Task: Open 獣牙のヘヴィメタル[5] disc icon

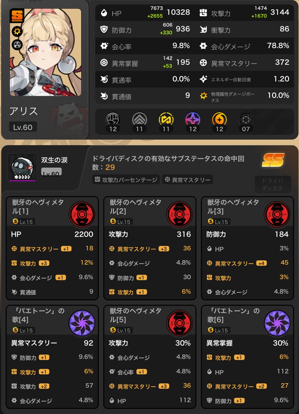Action: tap(179, 323)
